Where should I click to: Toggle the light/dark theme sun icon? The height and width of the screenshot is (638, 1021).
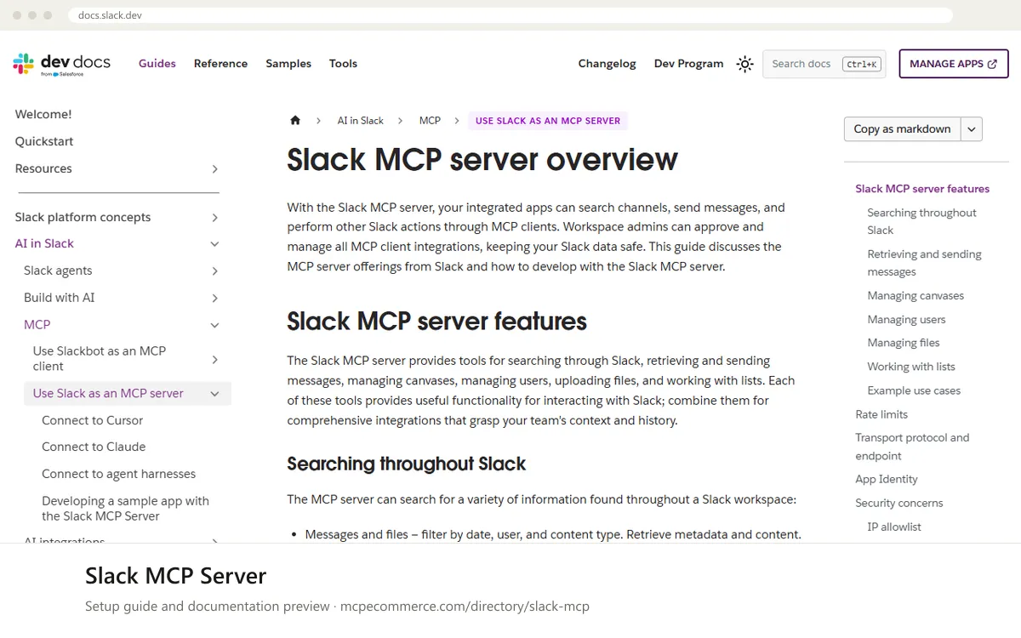[744, 64]
